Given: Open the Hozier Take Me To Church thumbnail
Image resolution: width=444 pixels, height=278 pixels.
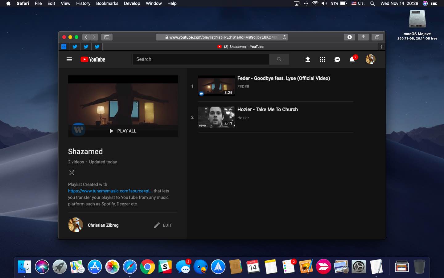Looking at the screenshot, I should [x=216, y=117].
